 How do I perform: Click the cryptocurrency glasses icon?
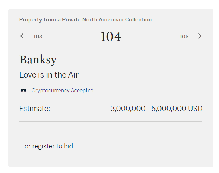coord(24,91)
